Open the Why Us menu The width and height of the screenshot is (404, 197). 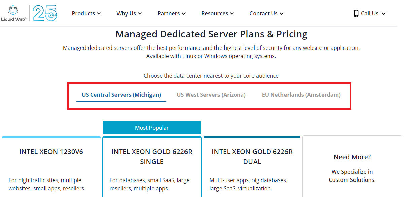(129, 13)
